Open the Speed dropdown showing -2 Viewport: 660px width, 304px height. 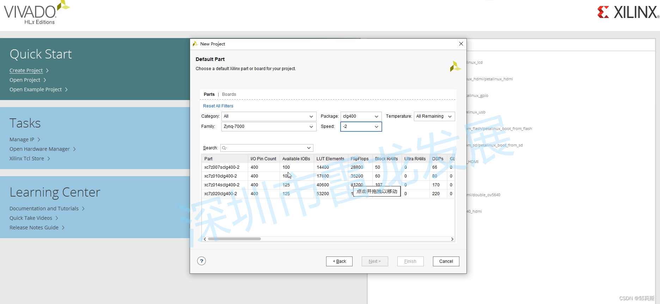361,126
